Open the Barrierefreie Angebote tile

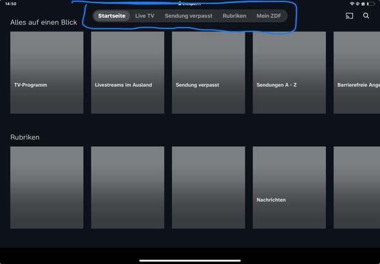click(357, 73)
